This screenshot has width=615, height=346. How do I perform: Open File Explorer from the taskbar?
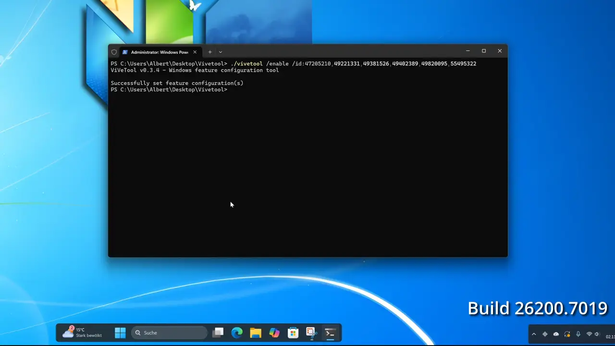256,333
